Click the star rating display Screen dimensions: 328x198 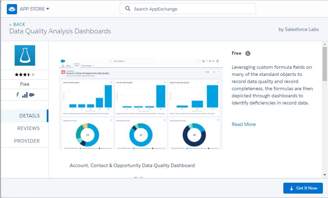[x=25, y=75]
